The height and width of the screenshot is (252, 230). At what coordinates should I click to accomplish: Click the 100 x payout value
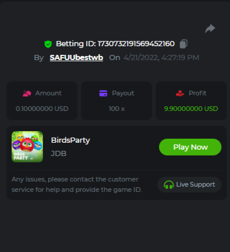click(x=117, y=109)
